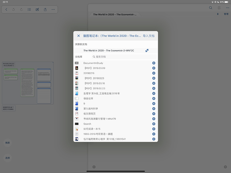Click the battery indicator in status bar
The width and height of the screenshot is (231, 173).
[x=227, y=2]
